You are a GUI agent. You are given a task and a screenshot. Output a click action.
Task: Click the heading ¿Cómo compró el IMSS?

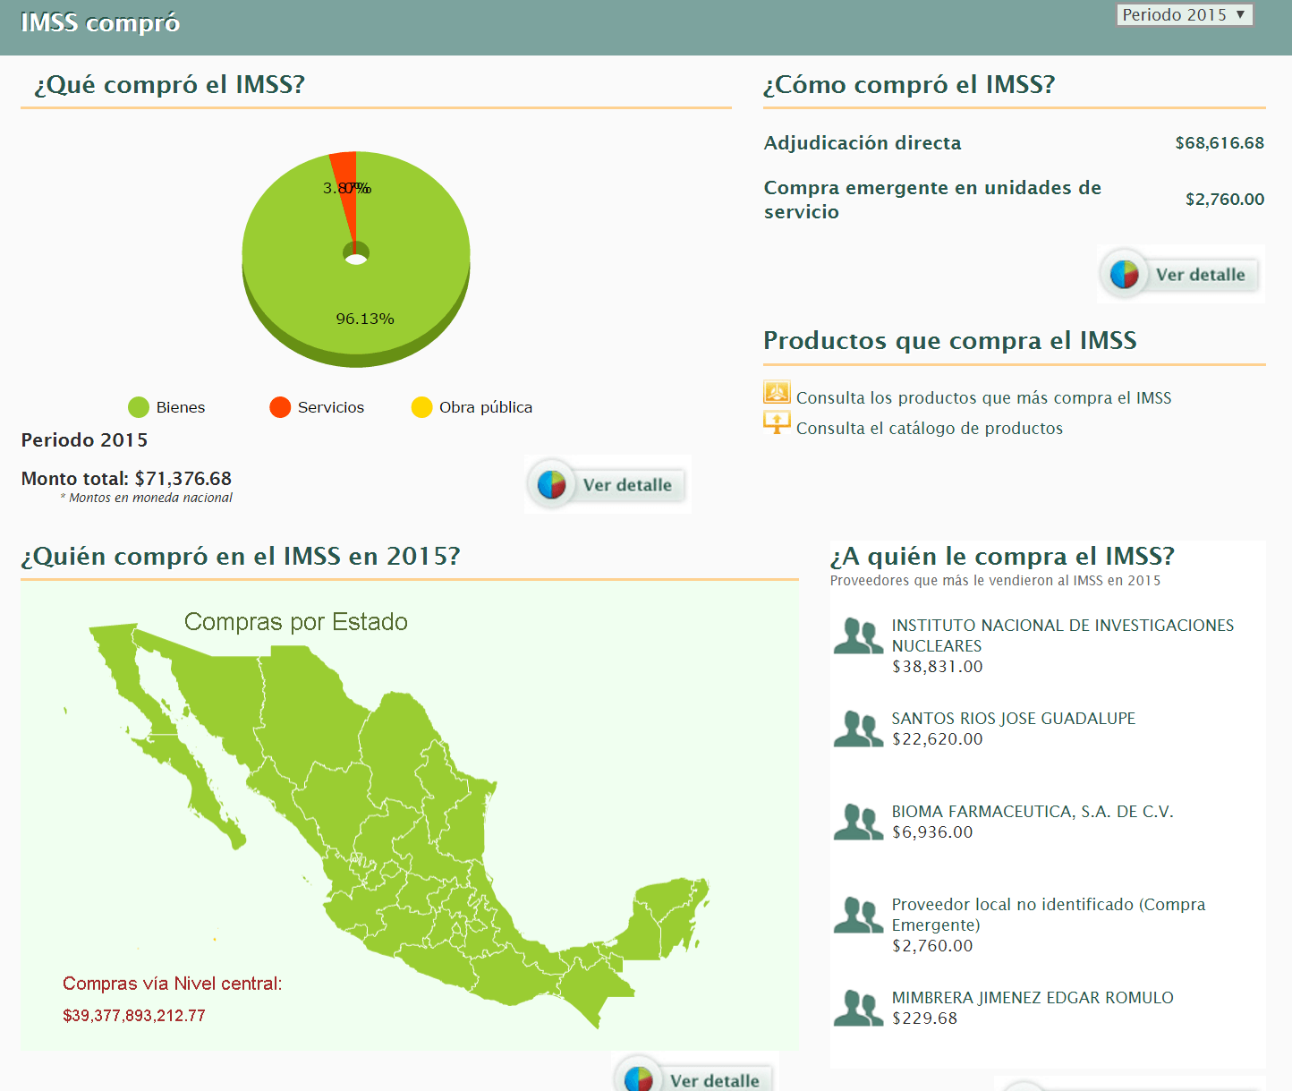click(x=909, y=84)
